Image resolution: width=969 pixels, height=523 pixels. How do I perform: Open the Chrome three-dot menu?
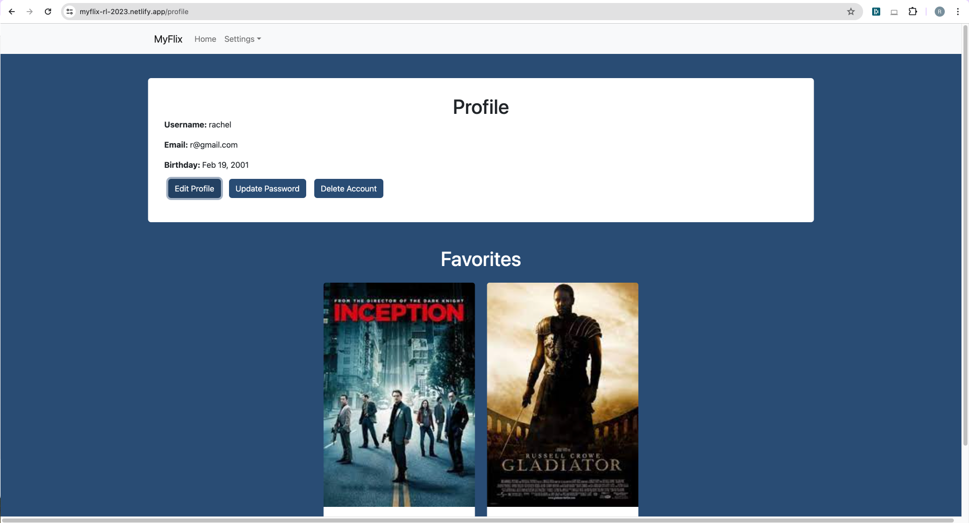958,12
